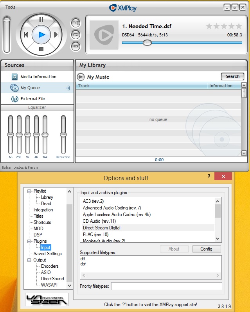Click the 63 Hz equalizer slider
The width and height of the screenshot is (250, 312).
(11, 135)
